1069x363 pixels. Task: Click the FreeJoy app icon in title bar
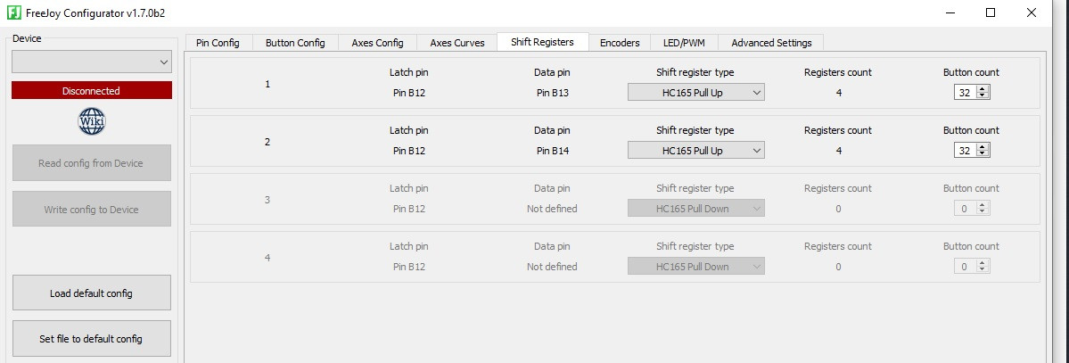click(x=13, y=12)
